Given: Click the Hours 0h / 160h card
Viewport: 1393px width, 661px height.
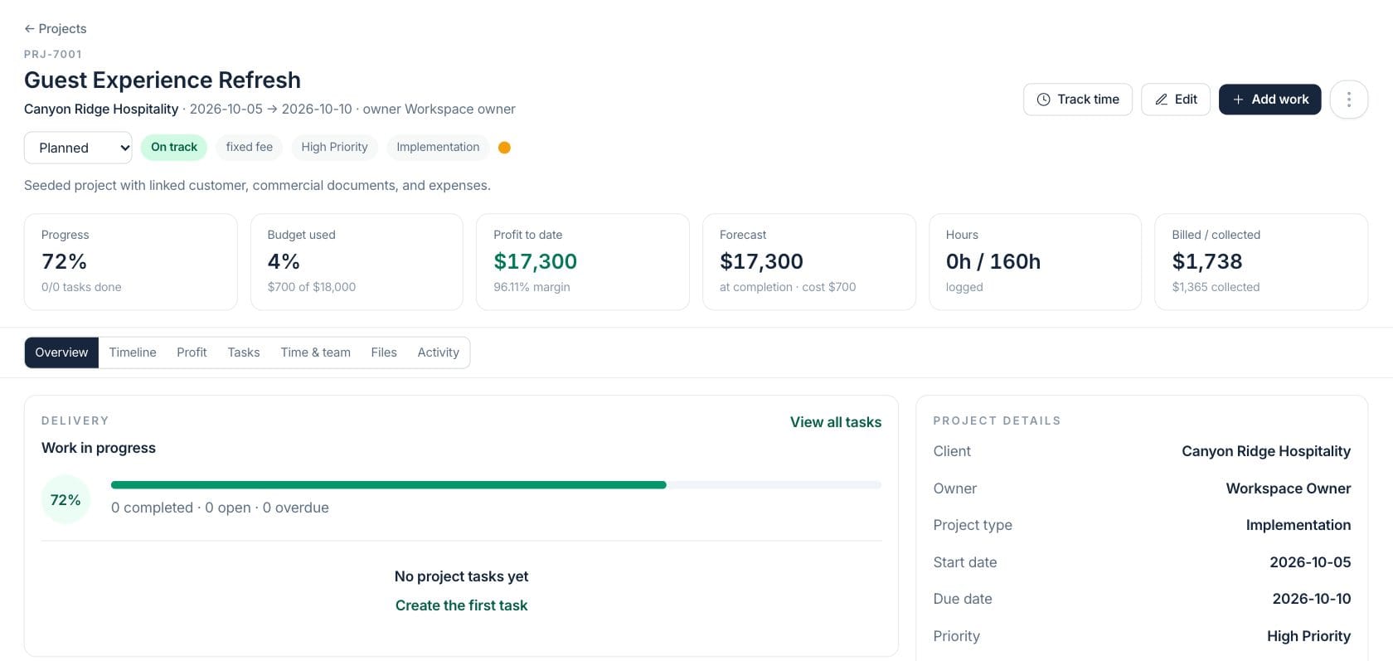Looking at the screenshot, I should point(1035,262).
